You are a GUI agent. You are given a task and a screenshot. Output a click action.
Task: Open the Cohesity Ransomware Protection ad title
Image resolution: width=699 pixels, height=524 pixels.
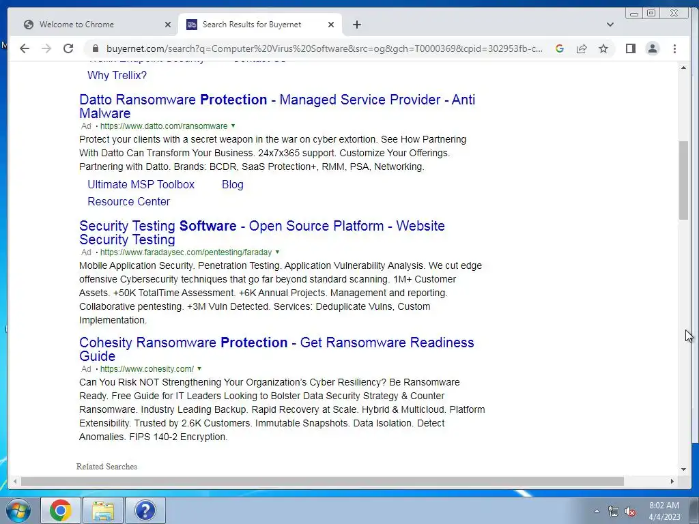click(276, 349)
